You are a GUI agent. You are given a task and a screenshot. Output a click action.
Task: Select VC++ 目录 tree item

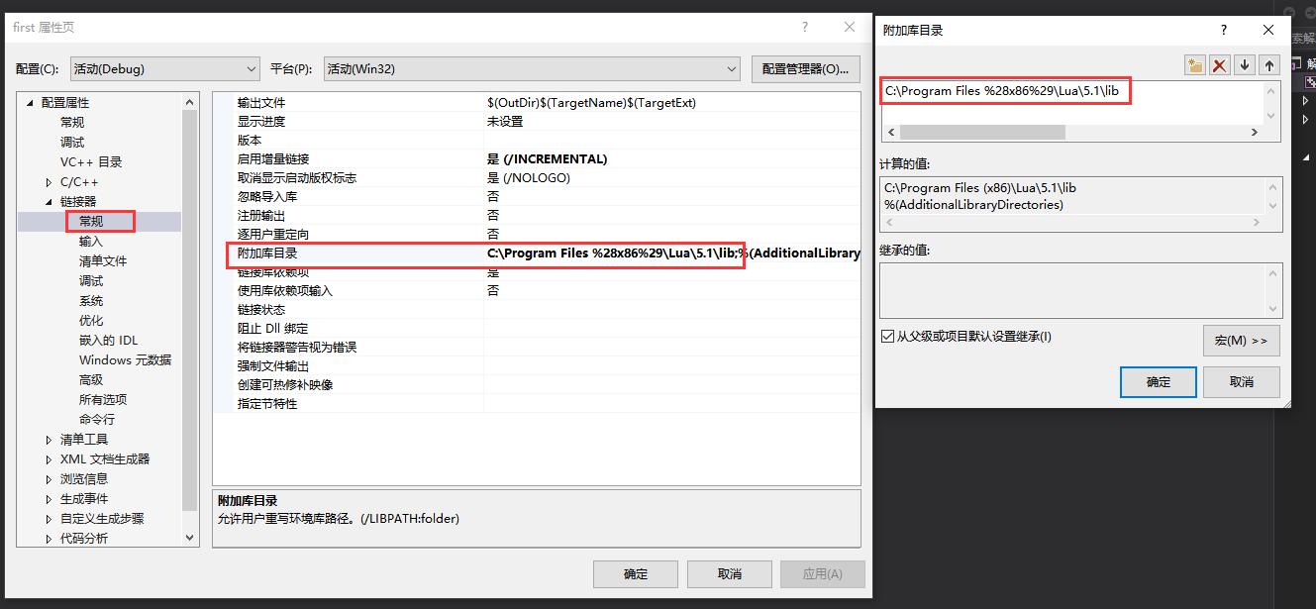(x=91, y=162)
